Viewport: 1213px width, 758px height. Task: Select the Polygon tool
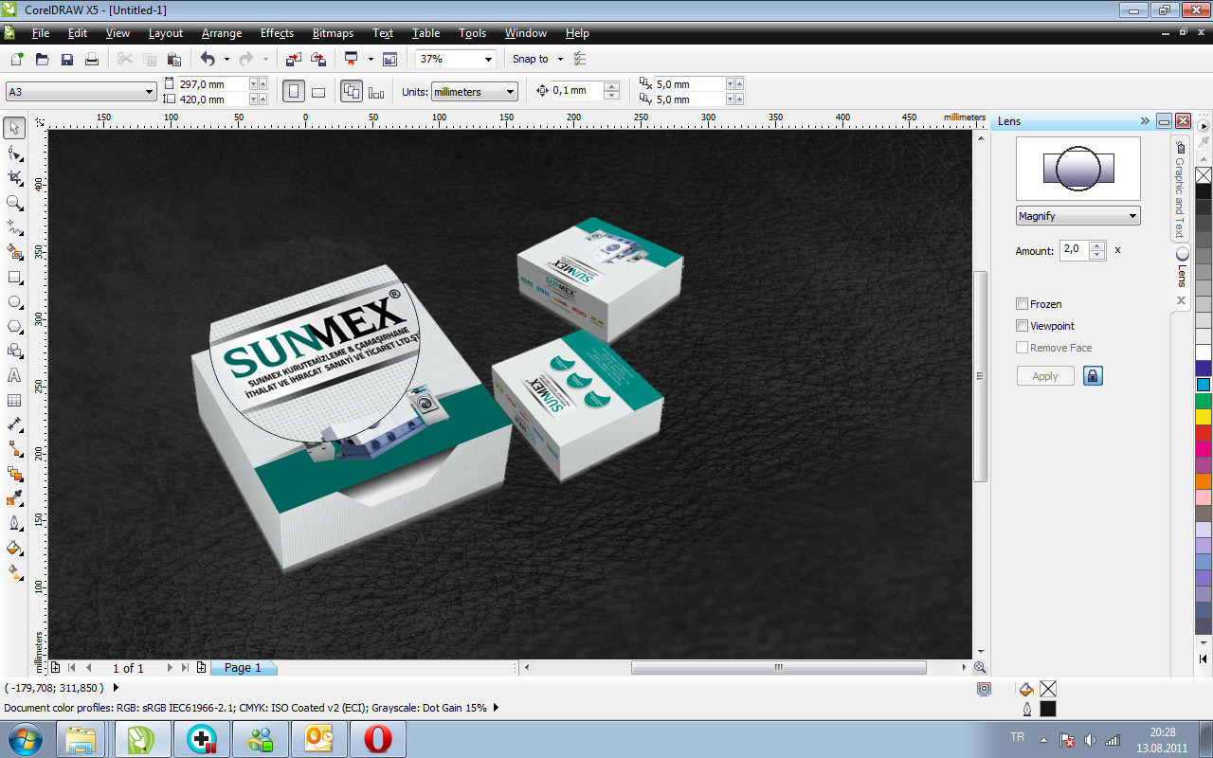14,326
